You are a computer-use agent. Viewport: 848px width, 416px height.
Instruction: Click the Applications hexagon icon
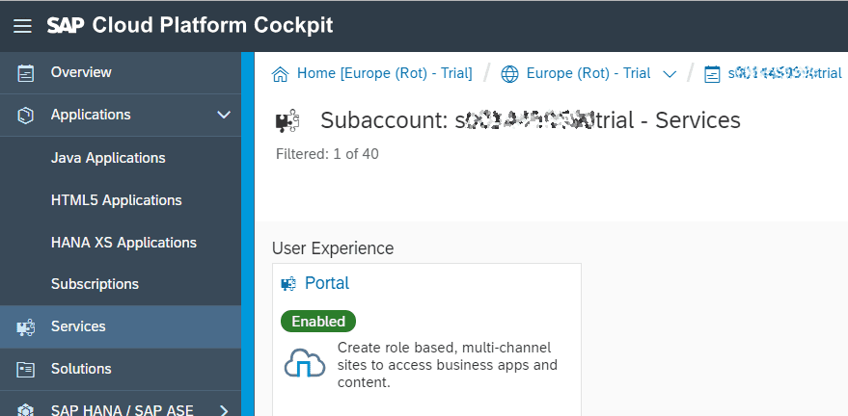(26, 115)
